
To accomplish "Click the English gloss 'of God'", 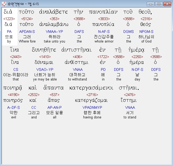I will pyautogui.click(x=146, y=41).
